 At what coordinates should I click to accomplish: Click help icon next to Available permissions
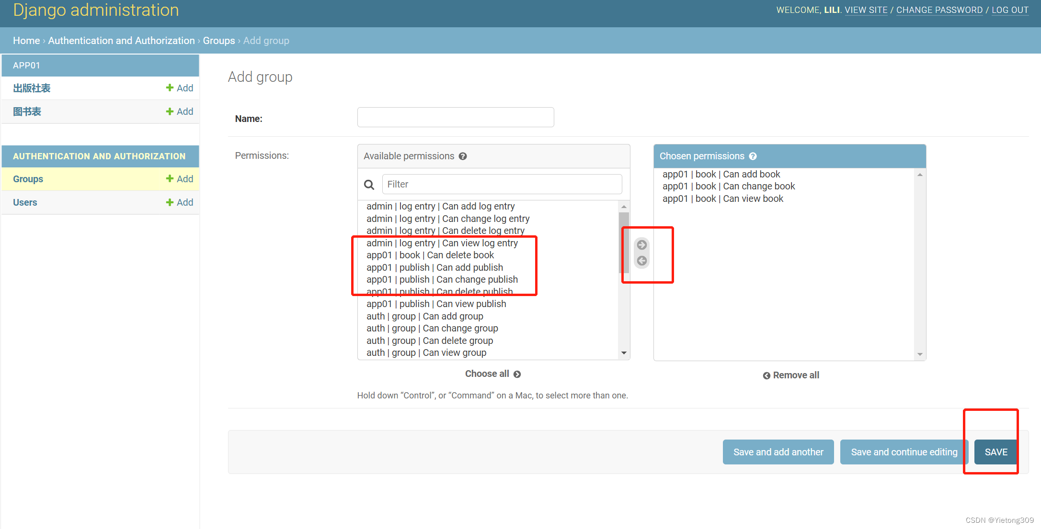click(463, 156)
